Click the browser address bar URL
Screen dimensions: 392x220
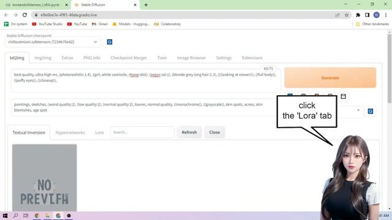69,15
